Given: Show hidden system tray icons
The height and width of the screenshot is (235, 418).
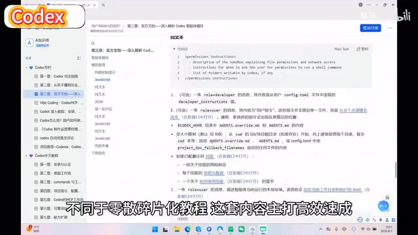Looking at the screenshot, I should 321,229.
